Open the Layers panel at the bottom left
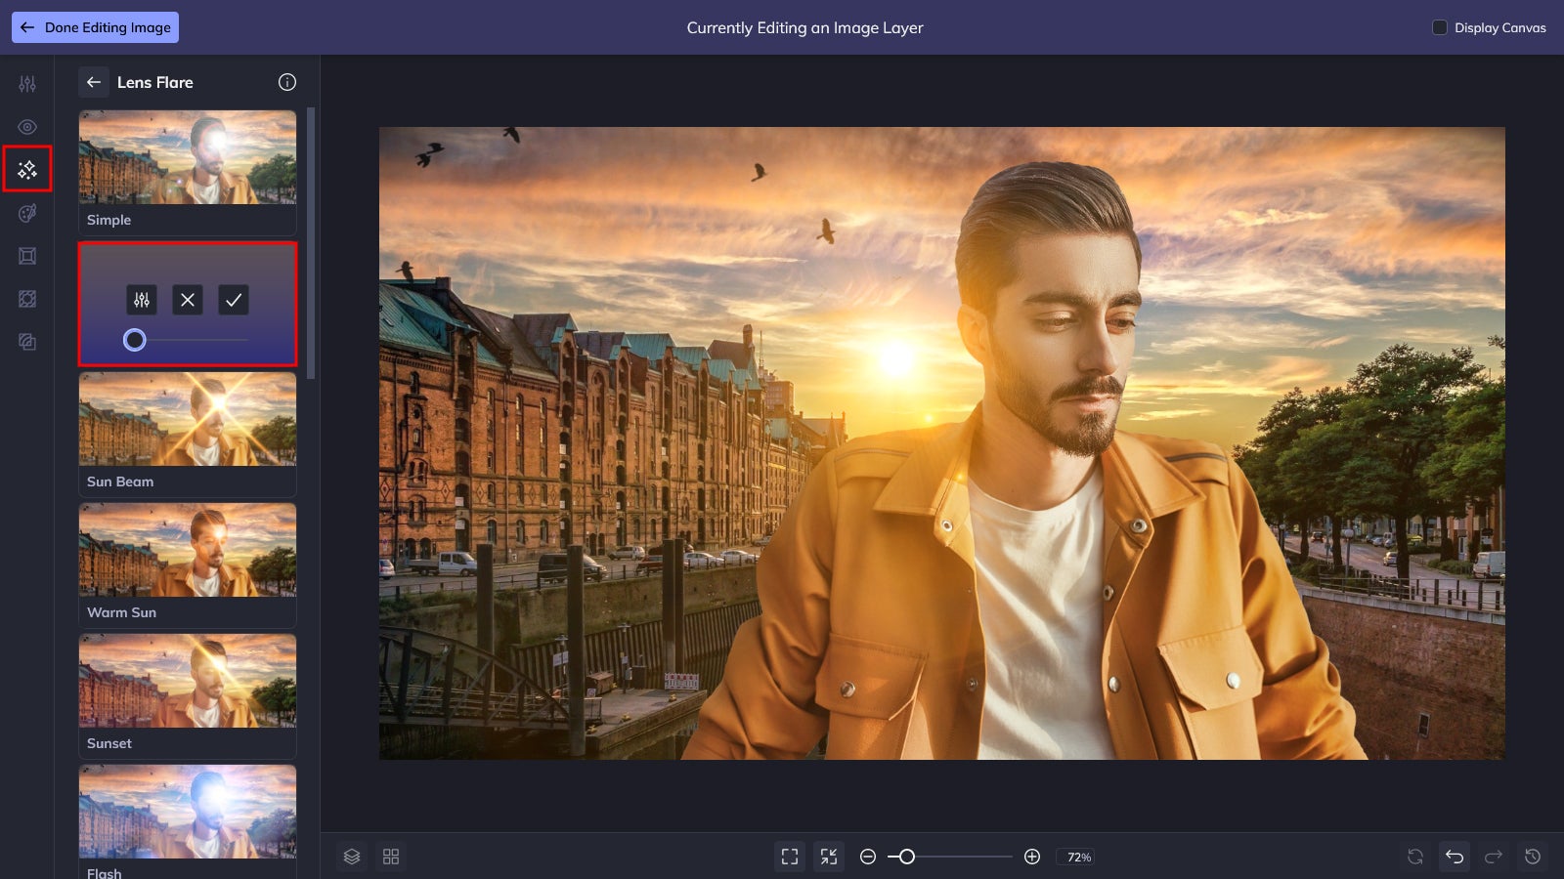This screenshot has height=879, width=1564. [x=352, y=857]
